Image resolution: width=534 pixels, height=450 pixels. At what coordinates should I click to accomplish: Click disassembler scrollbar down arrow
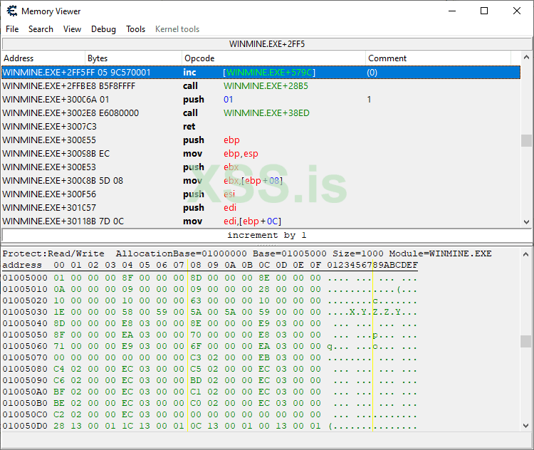pyautogui.click(x=526, y=222)
